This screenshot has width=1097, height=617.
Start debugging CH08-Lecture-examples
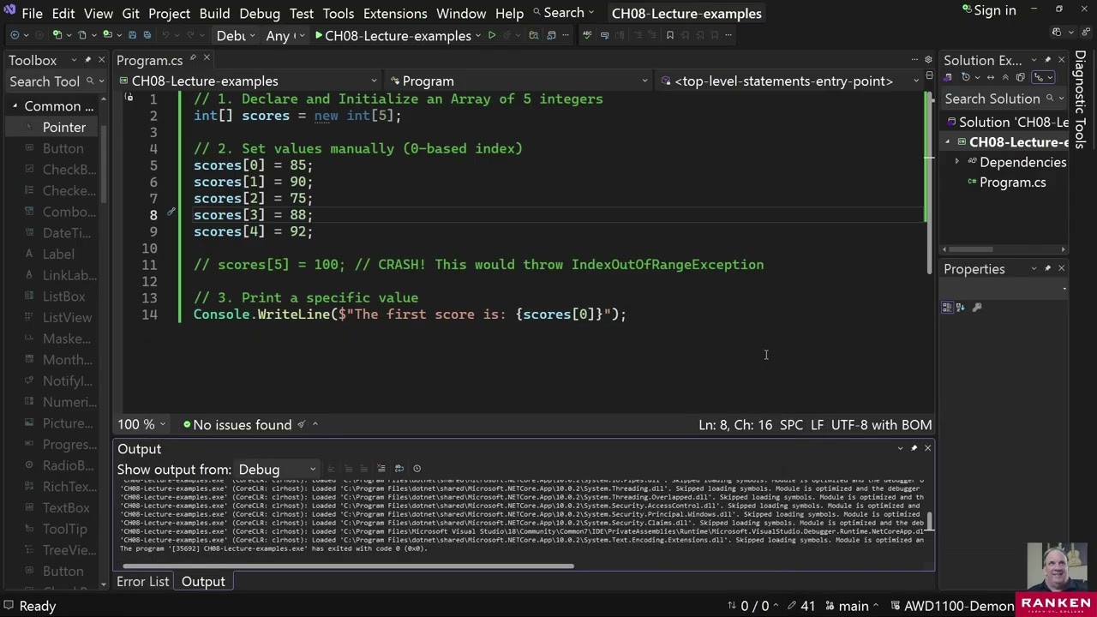(x=393, y=35)
